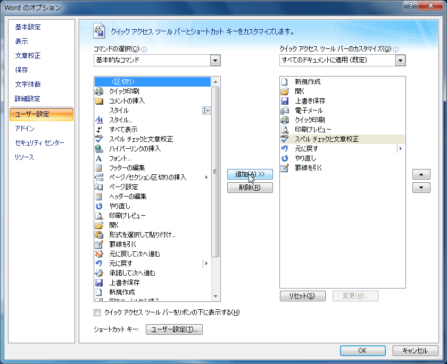
Task: Click the command list scrollbar down arrow
Action: (x=216, y=297)
